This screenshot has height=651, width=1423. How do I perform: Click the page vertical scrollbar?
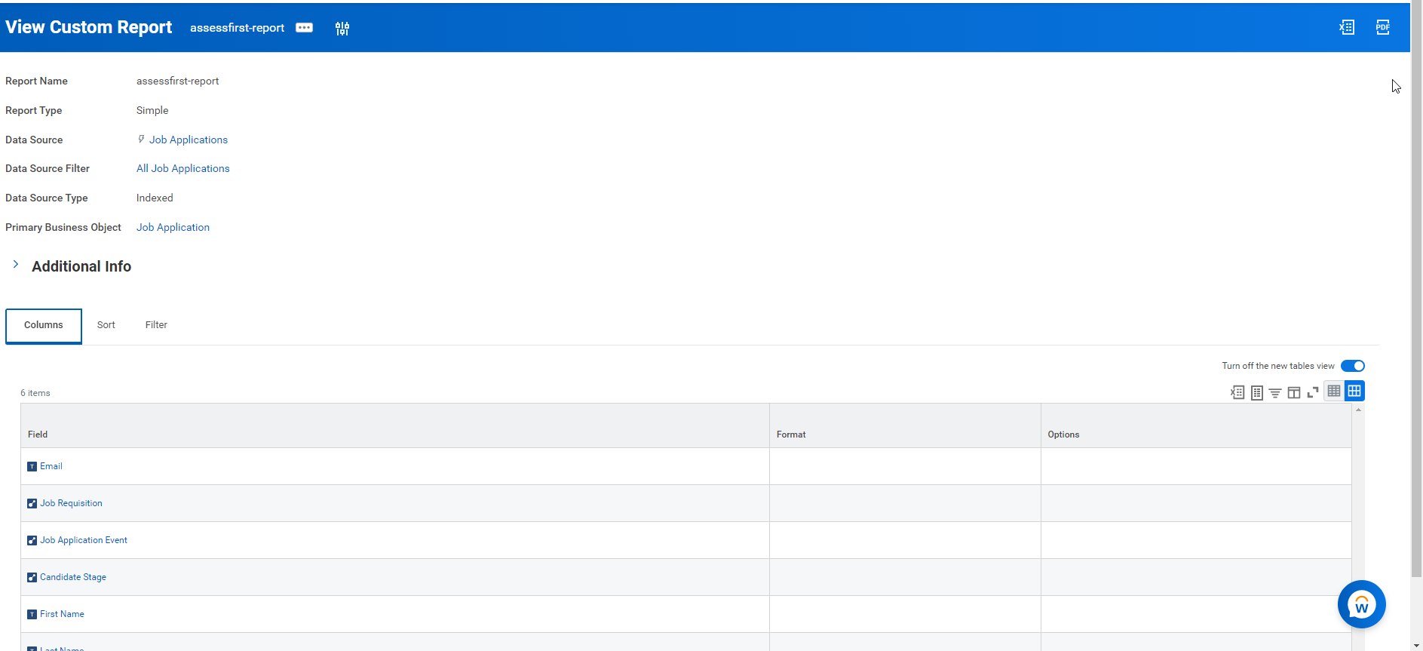1416,302
